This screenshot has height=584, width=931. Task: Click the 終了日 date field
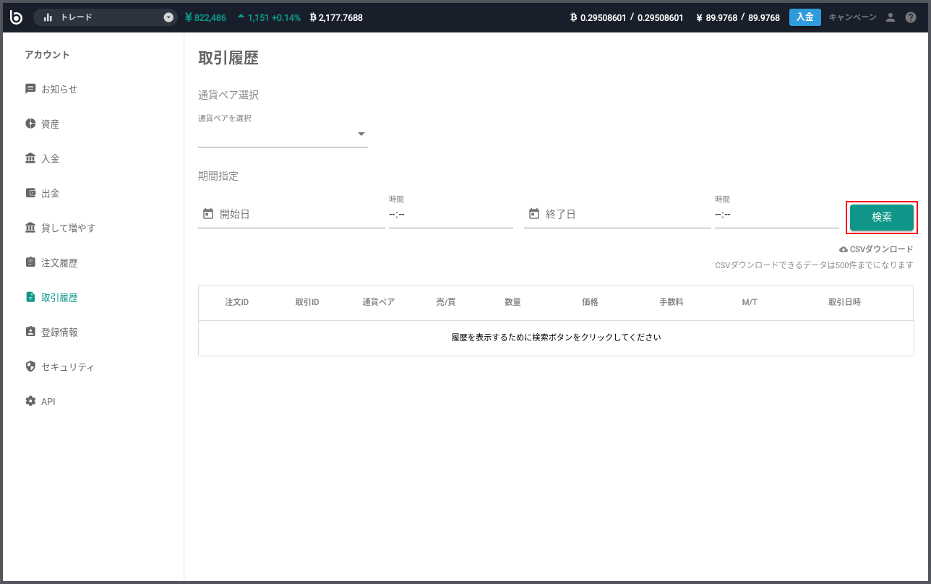pyautogui.click(x=617, y=215)
